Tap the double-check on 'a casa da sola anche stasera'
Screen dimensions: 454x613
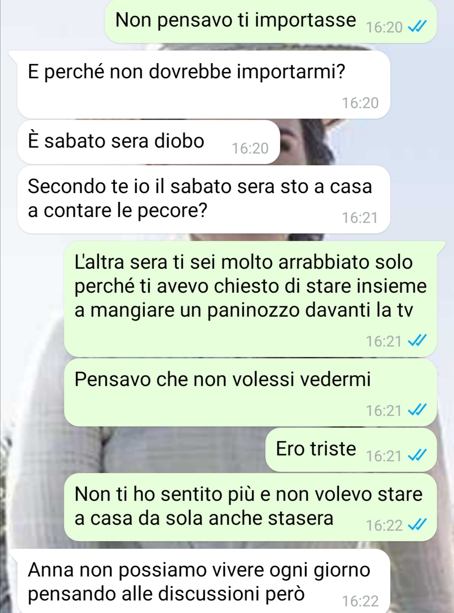417,525
